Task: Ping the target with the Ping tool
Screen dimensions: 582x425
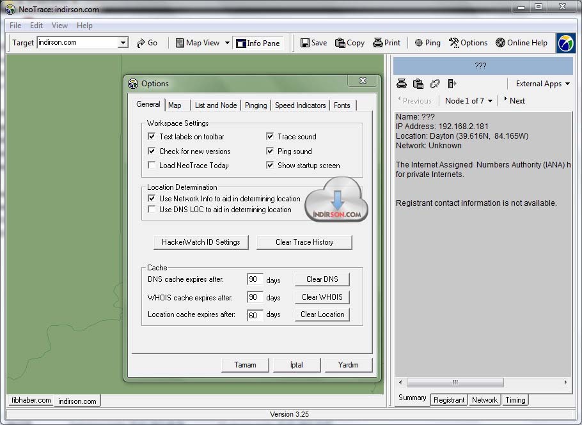Action: click(428, 43)
